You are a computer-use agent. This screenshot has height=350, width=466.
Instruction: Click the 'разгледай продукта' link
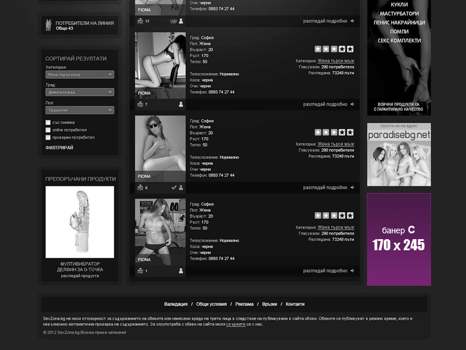pos(80,276)
